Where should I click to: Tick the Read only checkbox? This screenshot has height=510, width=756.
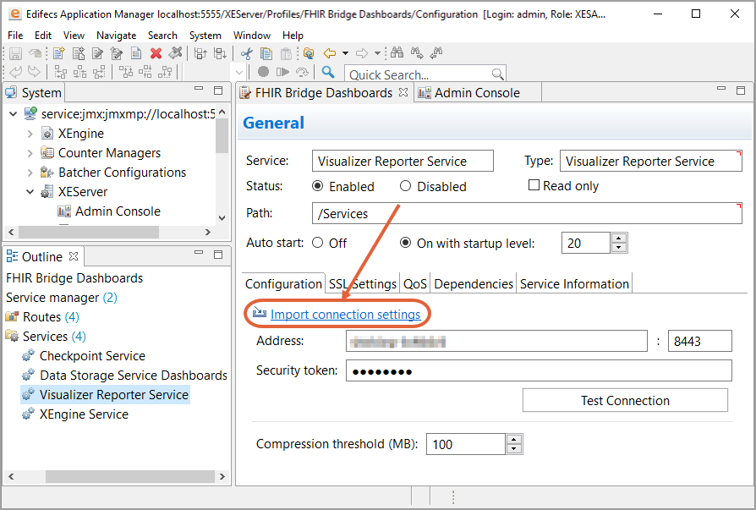534,185
